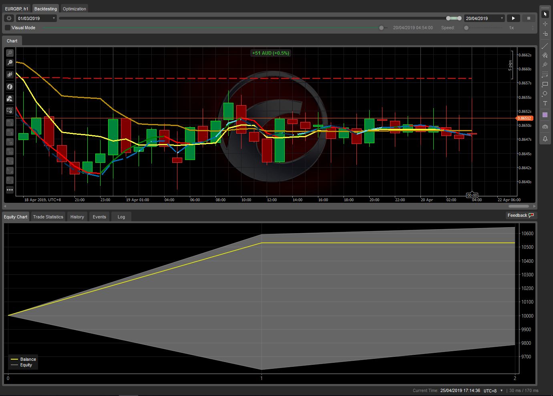553x396 pixels.
Task: Switch timeframe to h1
Action: (10, 161)
